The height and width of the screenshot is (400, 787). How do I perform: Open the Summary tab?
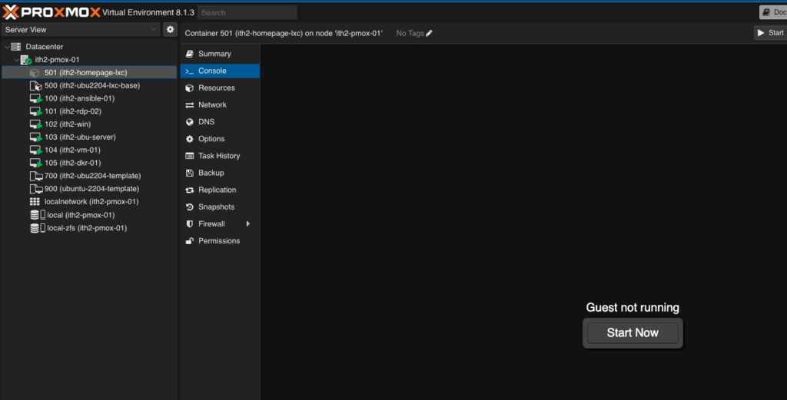point(220,54)
